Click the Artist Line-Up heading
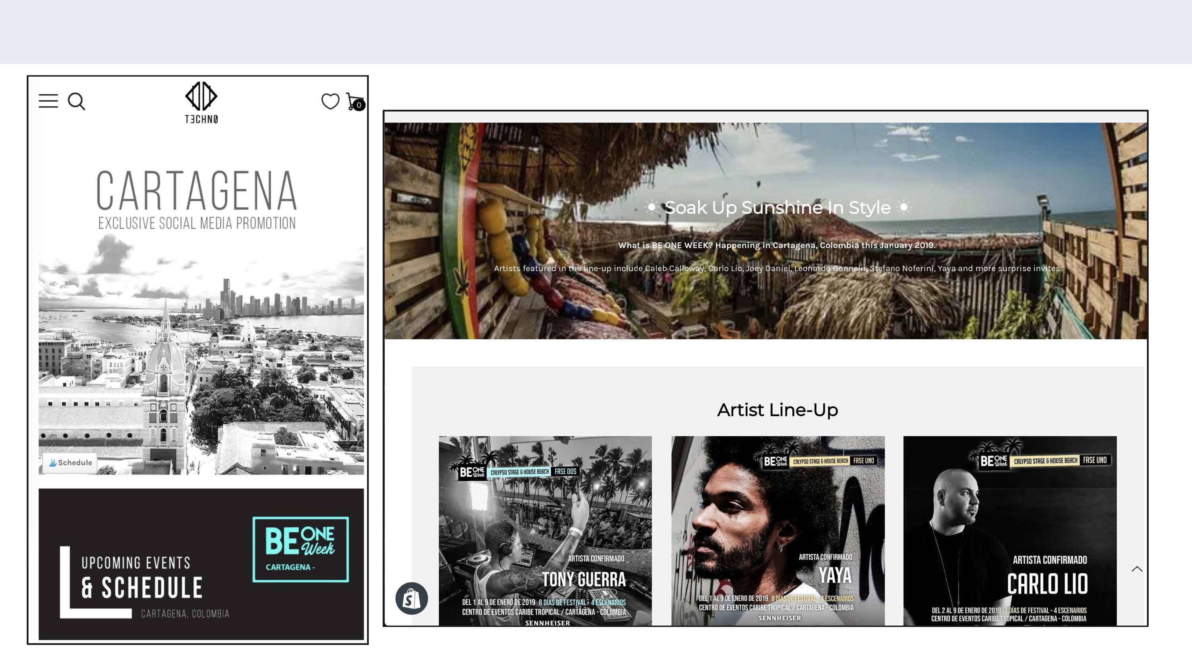Image resolution: width=1192 pixels, height=671 pixels. (778, 410)
